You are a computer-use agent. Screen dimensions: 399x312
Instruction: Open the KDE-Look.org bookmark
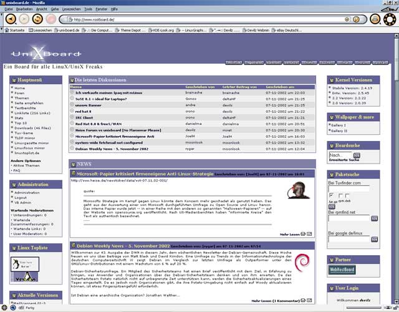pos(161,31)
